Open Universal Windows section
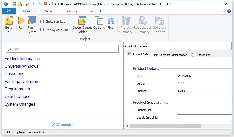This screenshot has height=137, width=234. point(21,66)
